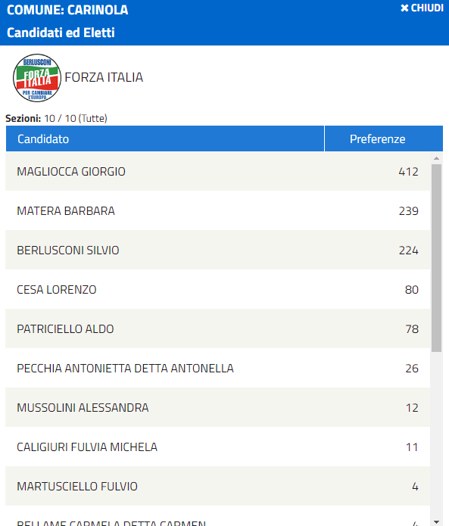Select the MUSSOLINI ALESSANDRA row
Viewport: 449px width, 526px height.
tap(218, 407)
